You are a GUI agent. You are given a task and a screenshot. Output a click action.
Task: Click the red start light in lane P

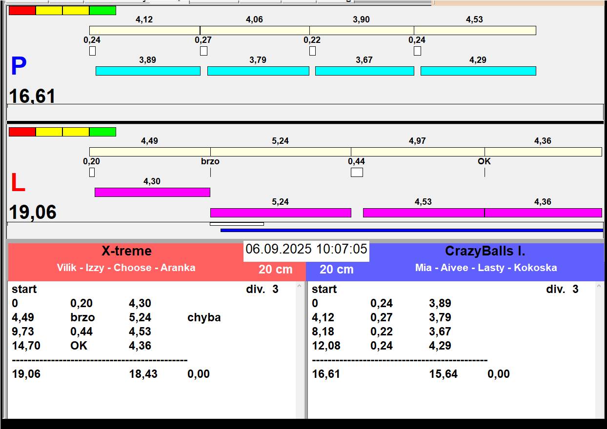(22, 10)
